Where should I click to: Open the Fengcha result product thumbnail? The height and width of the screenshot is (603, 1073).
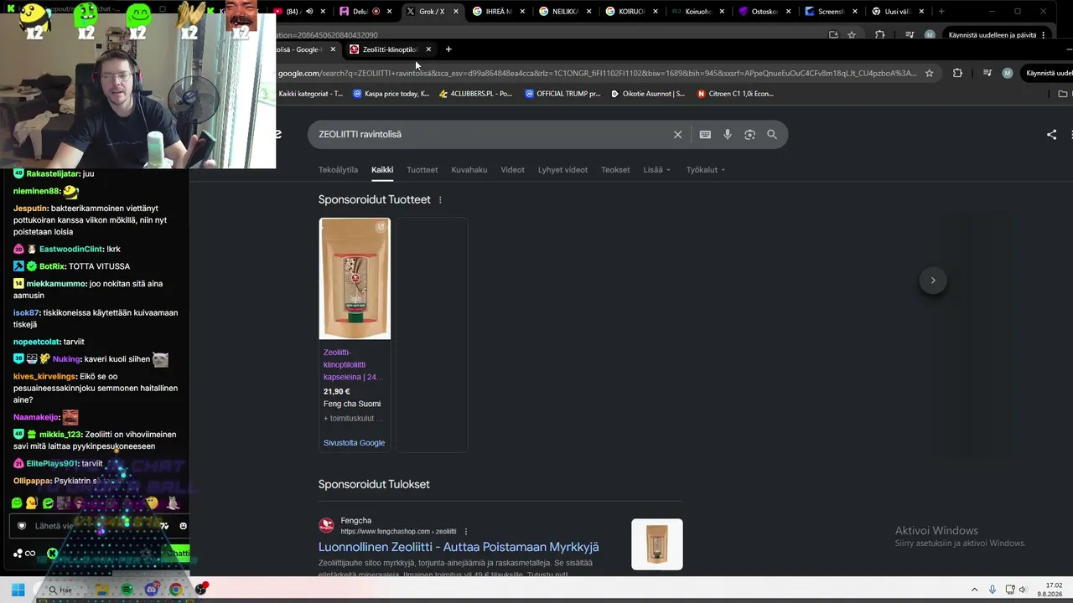pyautogui.click(x=657, y=544)
